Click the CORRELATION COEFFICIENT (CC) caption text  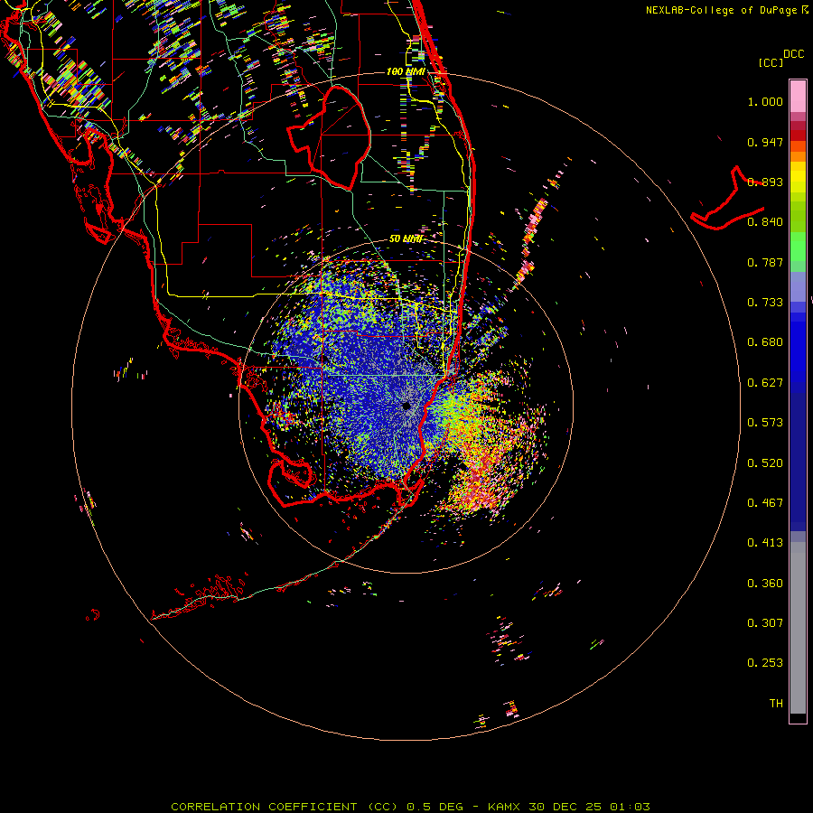point(285,807)
